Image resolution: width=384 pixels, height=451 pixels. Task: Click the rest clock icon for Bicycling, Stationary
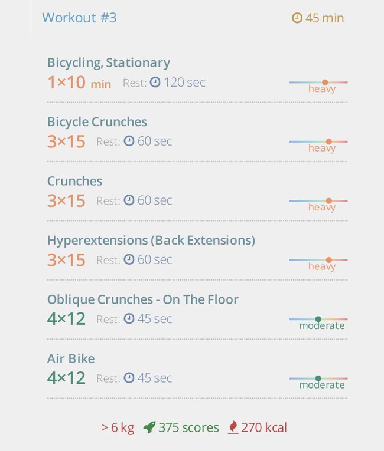(155, 83)
